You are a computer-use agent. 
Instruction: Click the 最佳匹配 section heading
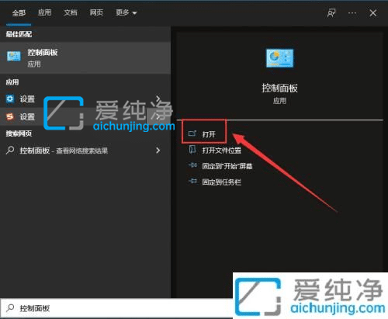(x=19, y=34)
